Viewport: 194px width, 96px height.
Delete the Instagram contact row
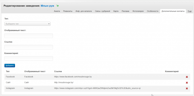[187, 88]
